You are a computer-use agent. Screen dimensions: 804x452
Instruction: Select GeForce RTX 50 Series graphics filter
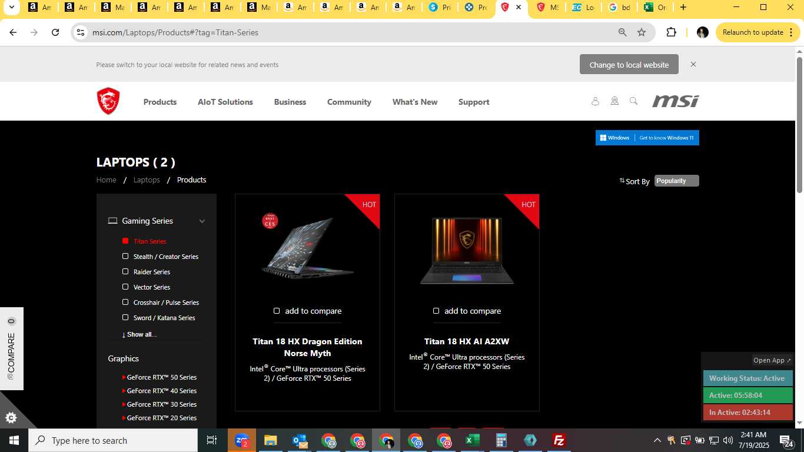coord(161,377)
